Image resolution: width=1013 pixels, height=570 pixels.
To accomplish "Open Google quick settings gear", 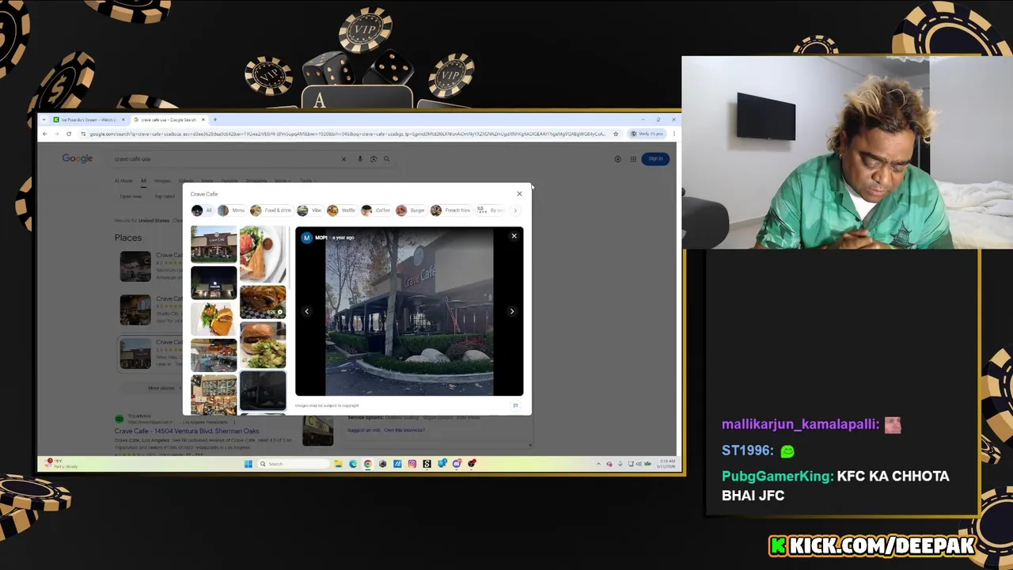I will pyautogui.click(x=618, y=159).
